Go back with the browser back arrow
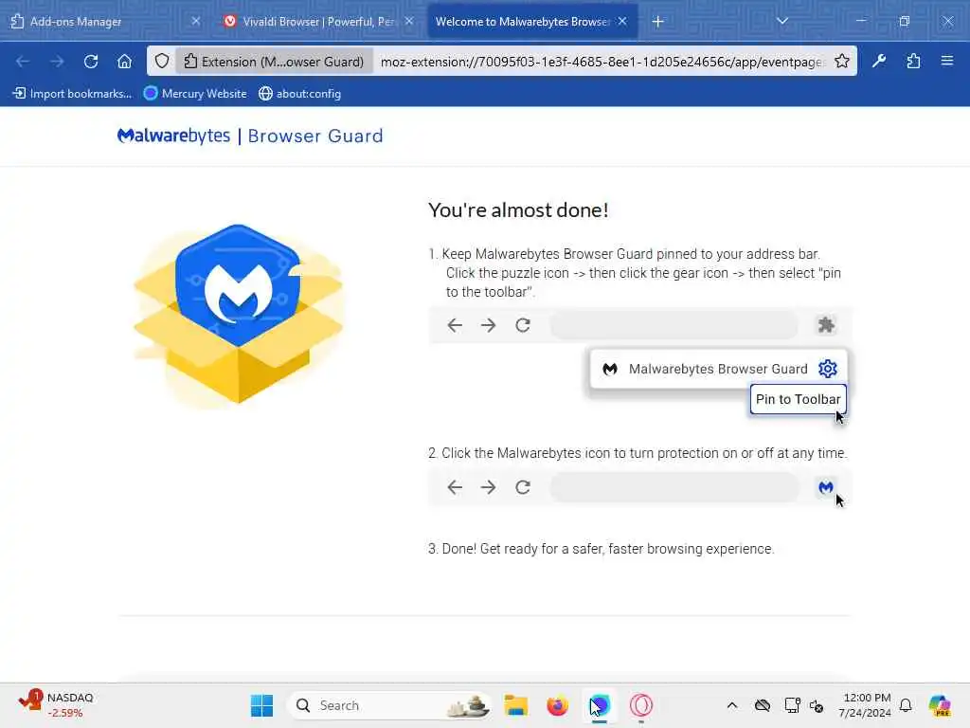Viewport: 970px width, 728px height. [x=23, y=62]
